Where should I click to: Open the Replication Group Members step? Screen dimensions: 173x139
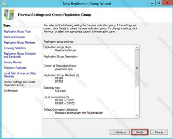point(19,43)
